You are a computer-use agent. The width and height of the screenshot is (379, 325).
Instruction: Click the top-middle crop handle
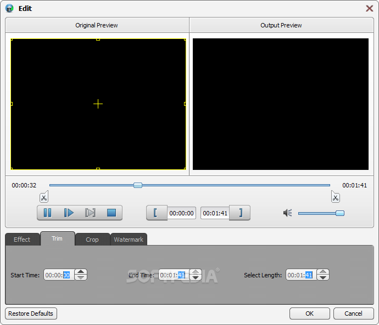(98, 39)
